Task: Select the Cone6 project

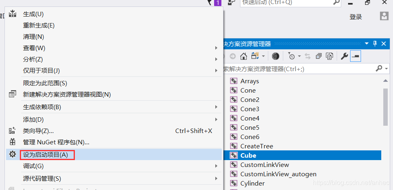Action: click(250, 137)
